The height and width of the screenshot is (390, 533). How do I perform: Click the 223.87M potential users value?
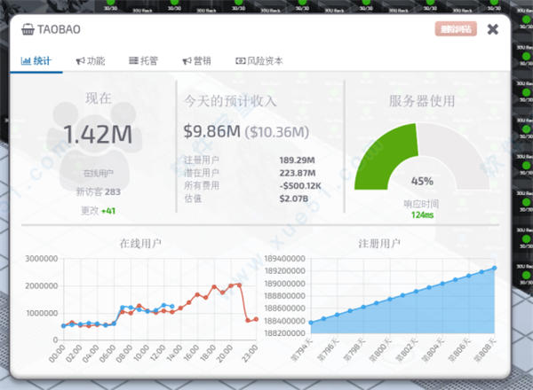tap(298, 173)
